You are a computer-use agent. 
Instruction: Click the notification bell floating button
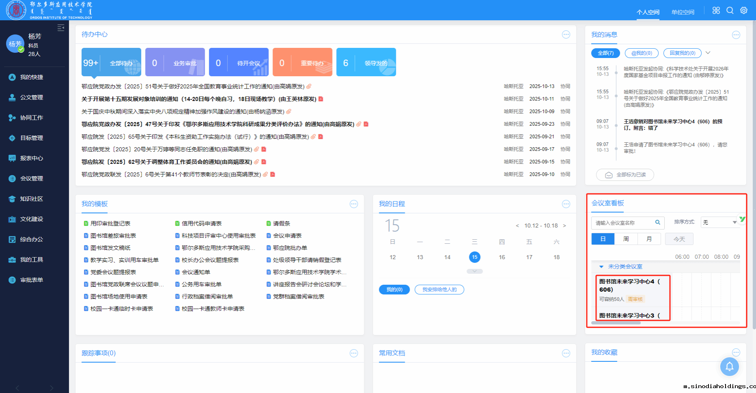pyautogui.click(x=729, y=367)
